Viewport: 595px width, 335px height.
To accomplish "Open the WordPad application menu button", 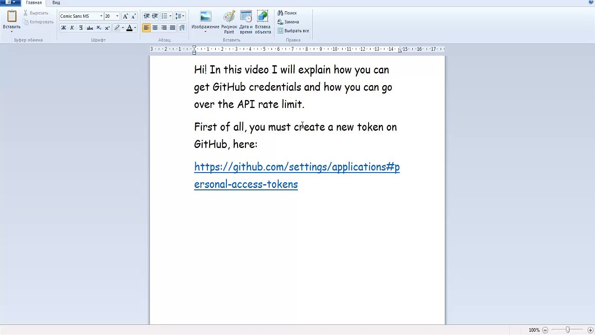I will pyautogui.click(x=11, y=3).
